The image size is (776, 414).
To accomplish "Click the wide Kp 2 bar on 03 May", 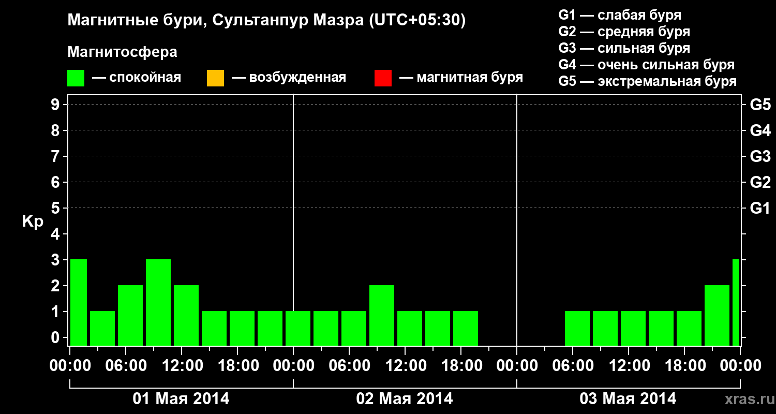I will point(717,315).
